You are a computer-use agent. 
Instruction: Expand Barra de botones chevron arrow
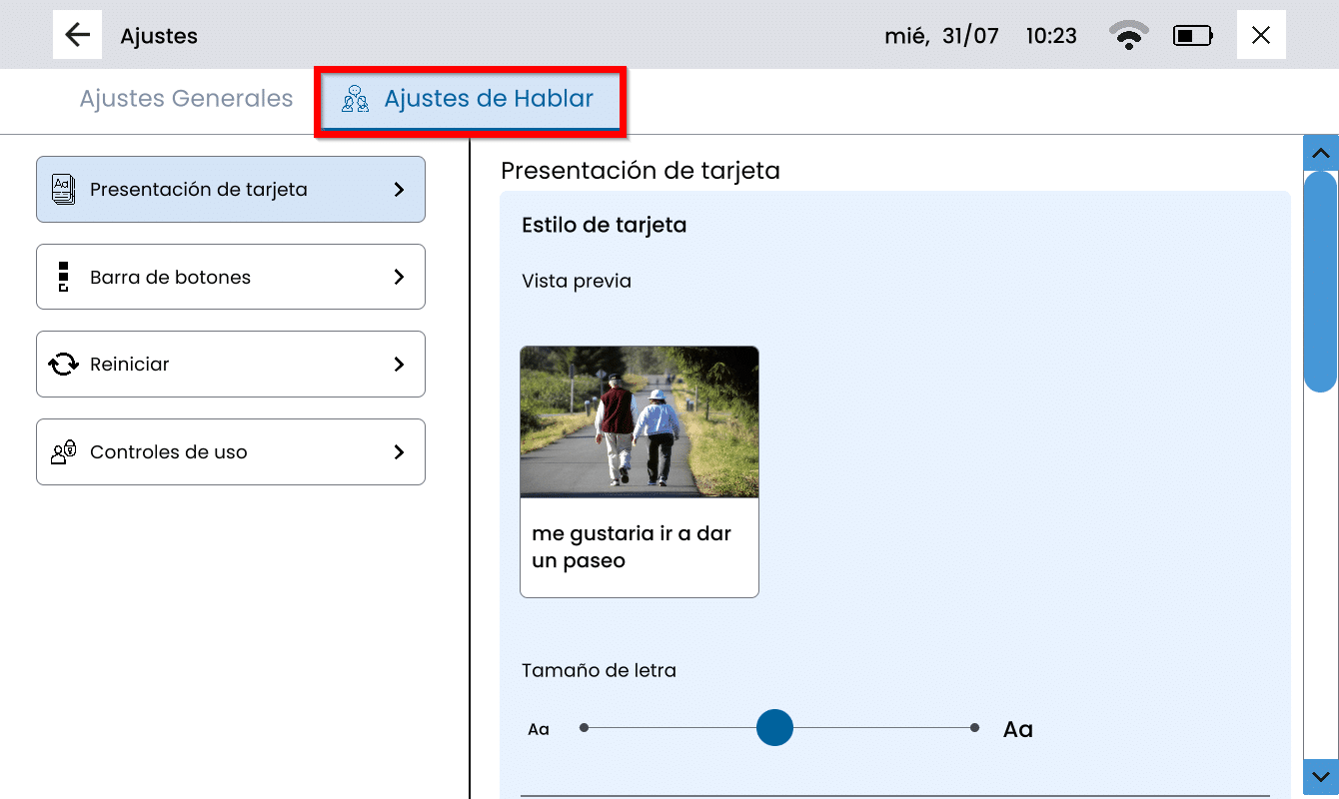(399, 277)
